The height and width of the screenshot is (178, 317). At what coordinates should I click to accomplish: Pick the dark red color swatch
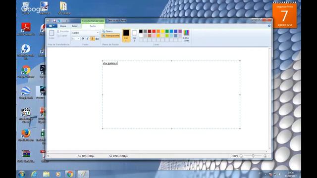[x=150, y=31]
